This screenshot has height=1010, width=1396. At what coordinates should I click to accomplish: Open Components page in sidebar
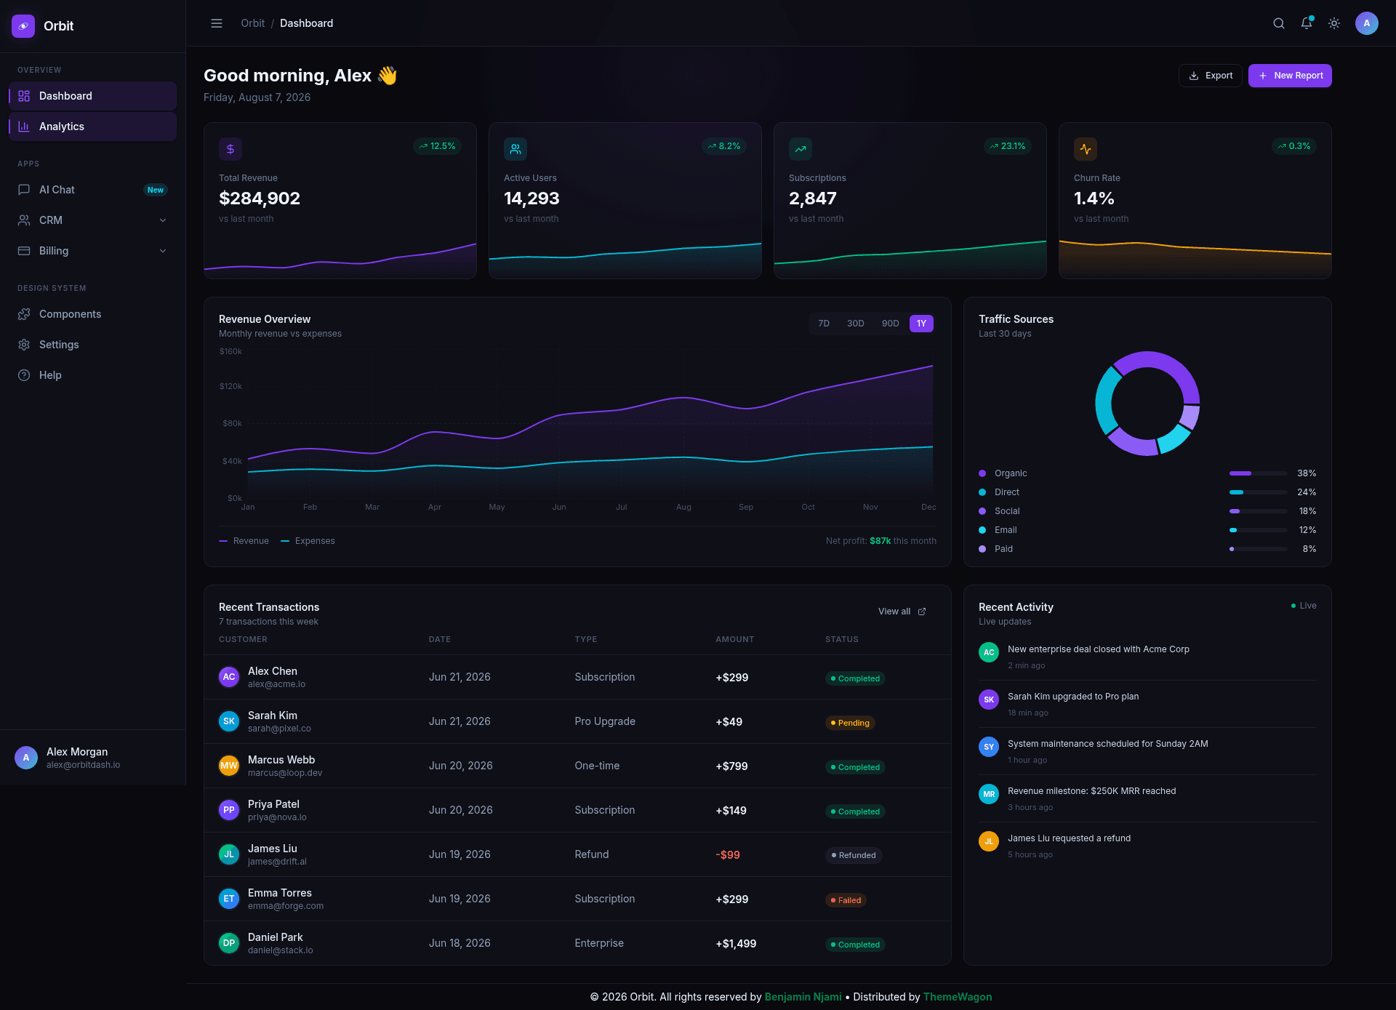[92, 314]
